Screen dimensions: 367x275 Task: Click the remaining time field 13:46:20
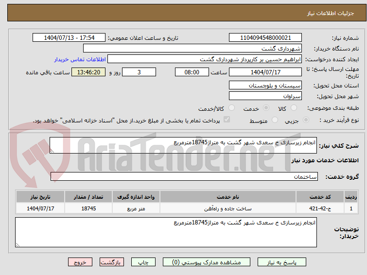88,72
